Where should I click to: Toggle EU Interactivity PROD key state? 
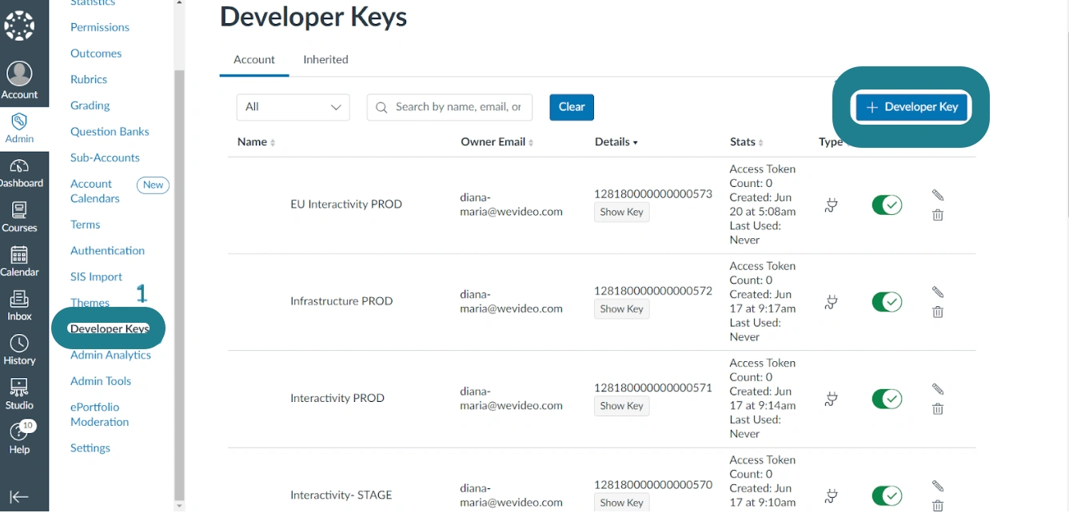point(887,205)
